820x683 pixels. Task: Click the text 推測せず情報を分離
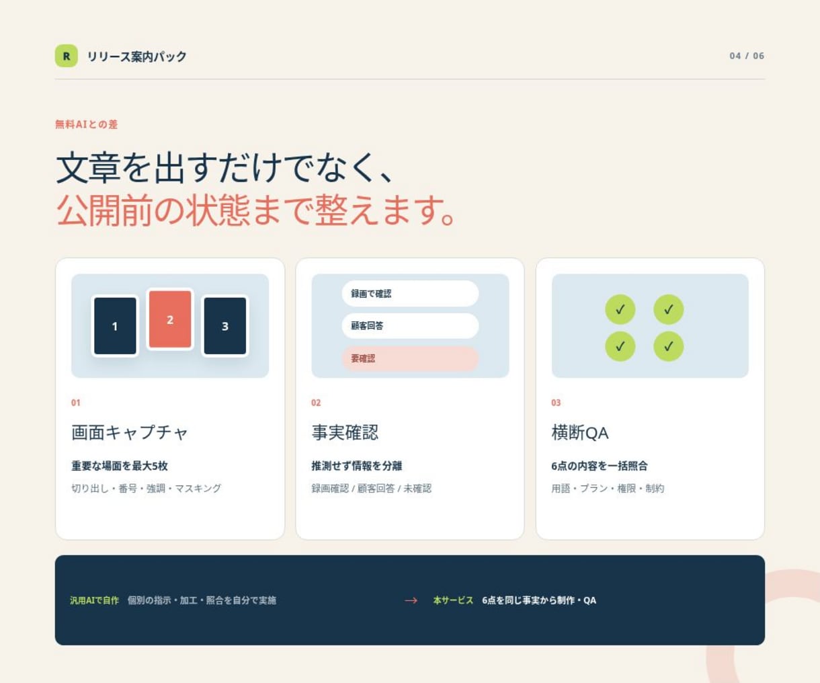357,466
